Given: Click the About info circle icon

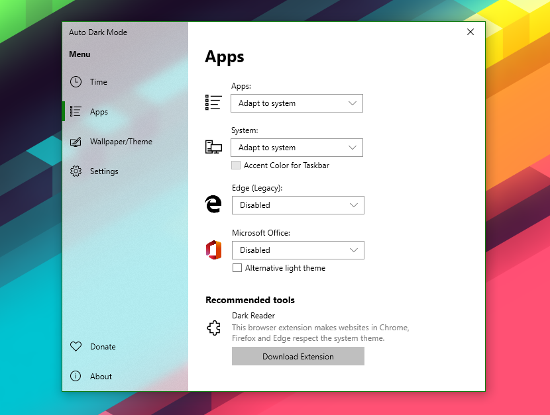Looking at the screenshot, I should [x=76, y=376].
